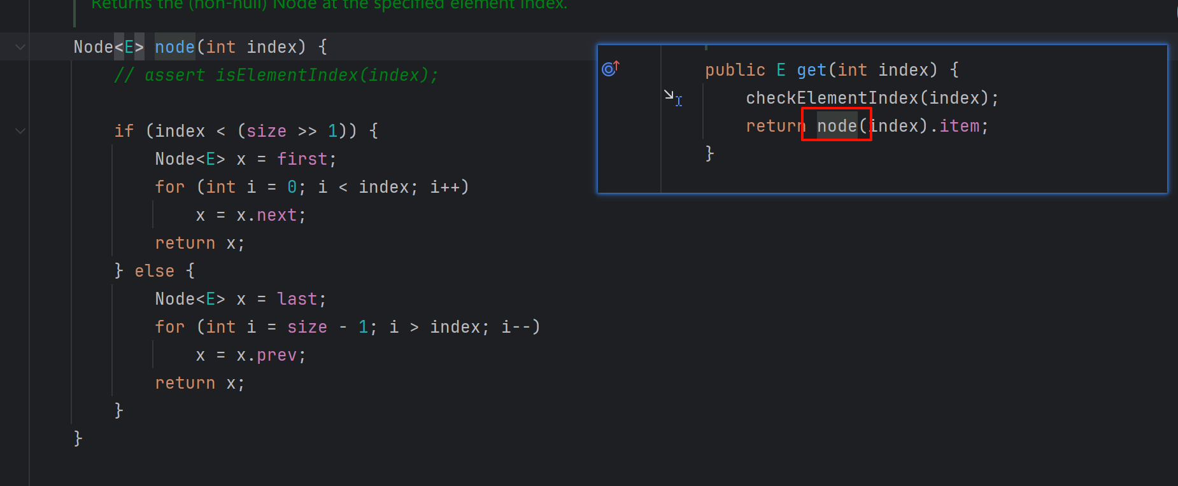The width and height of the screenshot is (1178, 486).
Task: Click the 'first' field reference
Action: coord(302,159)
